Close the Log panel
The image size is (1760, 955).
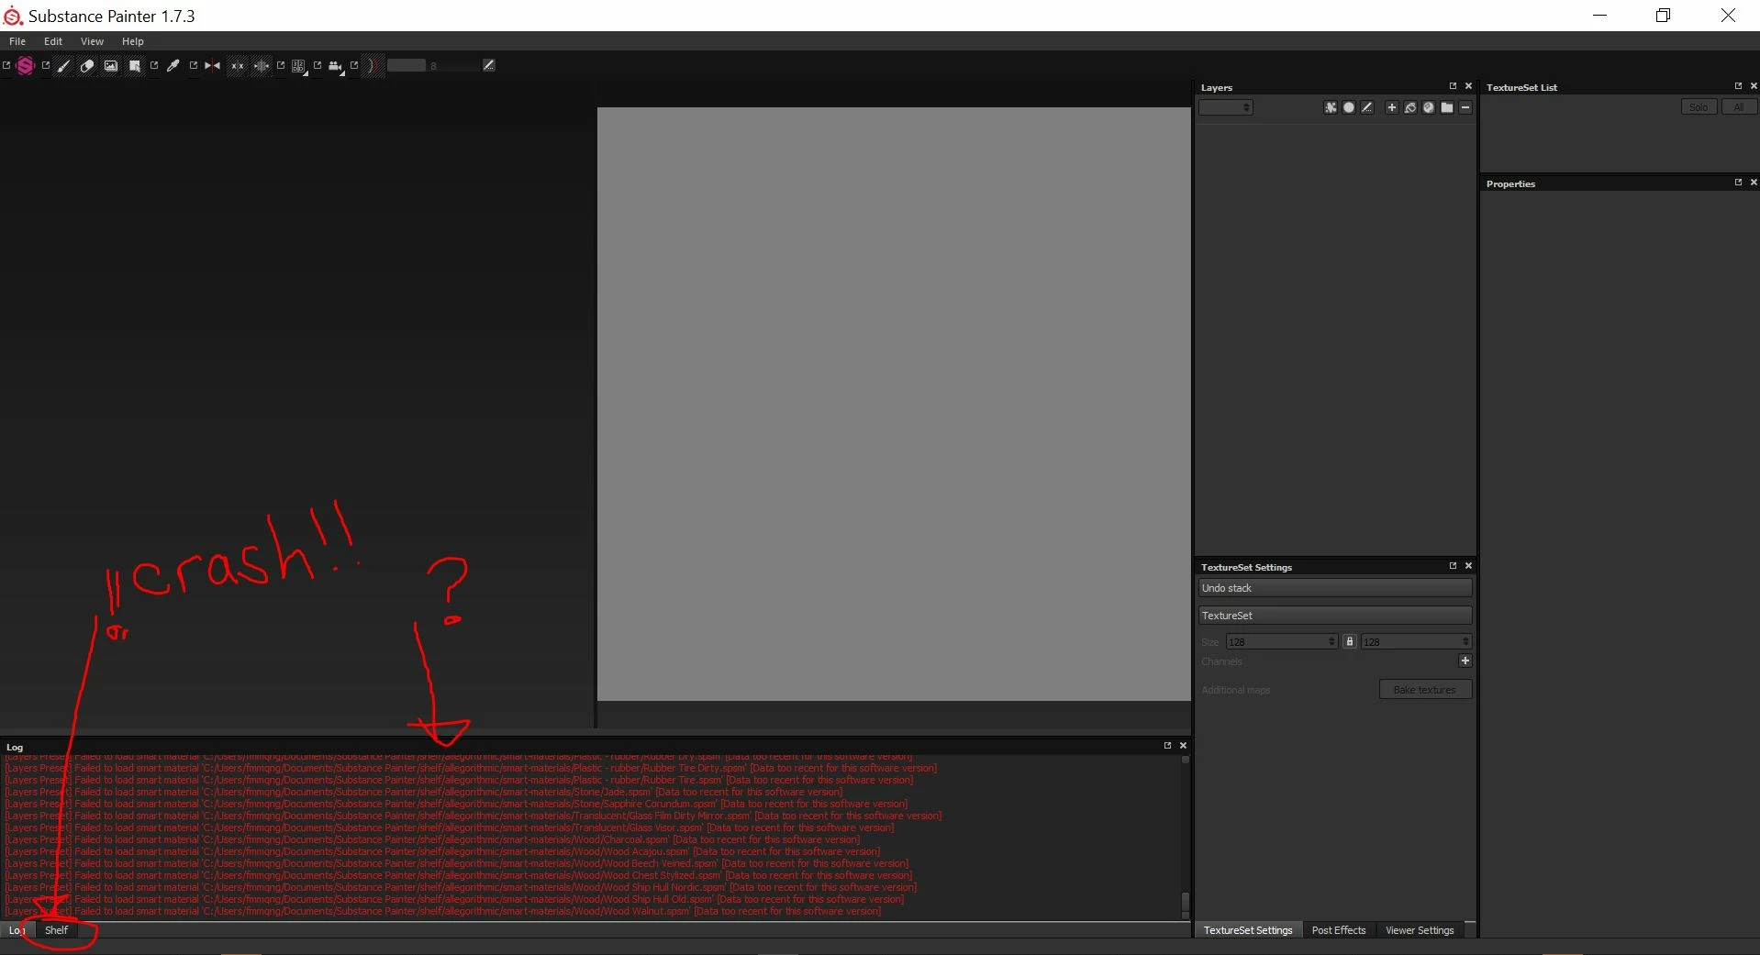pos(1183,746)
